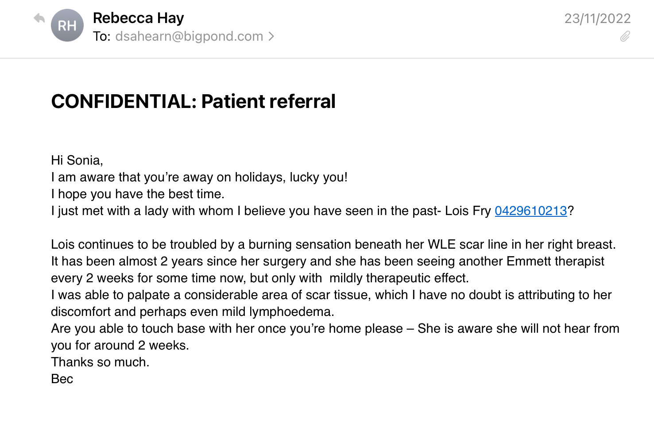Expand recipient details chevron
This screenshot has height=446, width=654.
(x=271, y=36)
